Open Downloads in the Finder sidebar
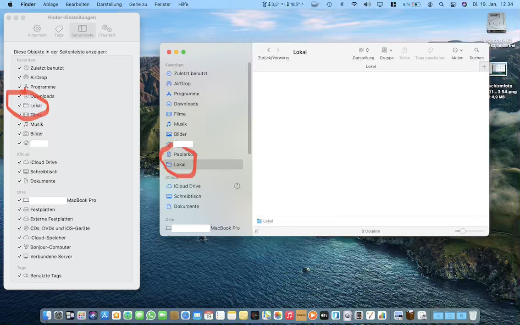This screenshot has width=520, height=325. [186, 104]
